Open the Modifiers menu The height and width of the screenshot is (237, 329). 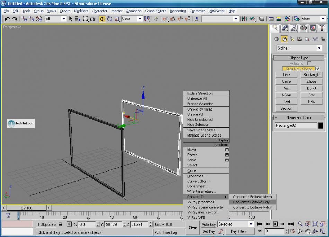[81, 11]
